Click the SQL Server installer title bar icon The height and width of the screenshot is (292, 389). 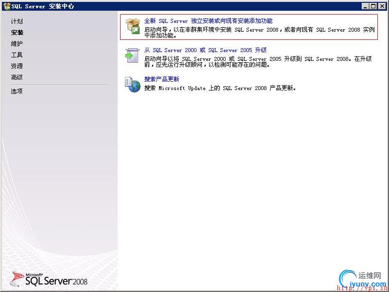[x=7, y=6]
